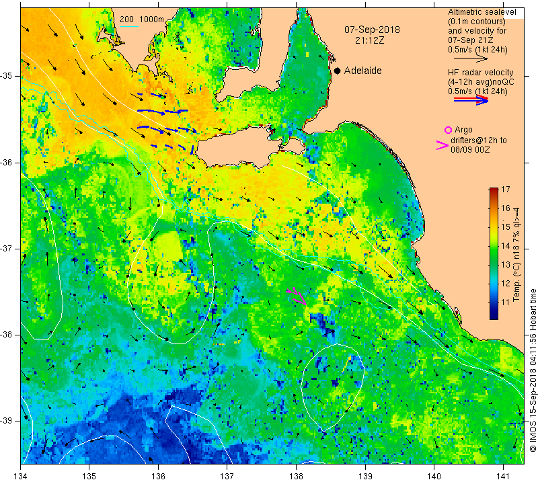Click the magenta Argo circle legend symbol
538x484 pixels.
tap(448, 130)
